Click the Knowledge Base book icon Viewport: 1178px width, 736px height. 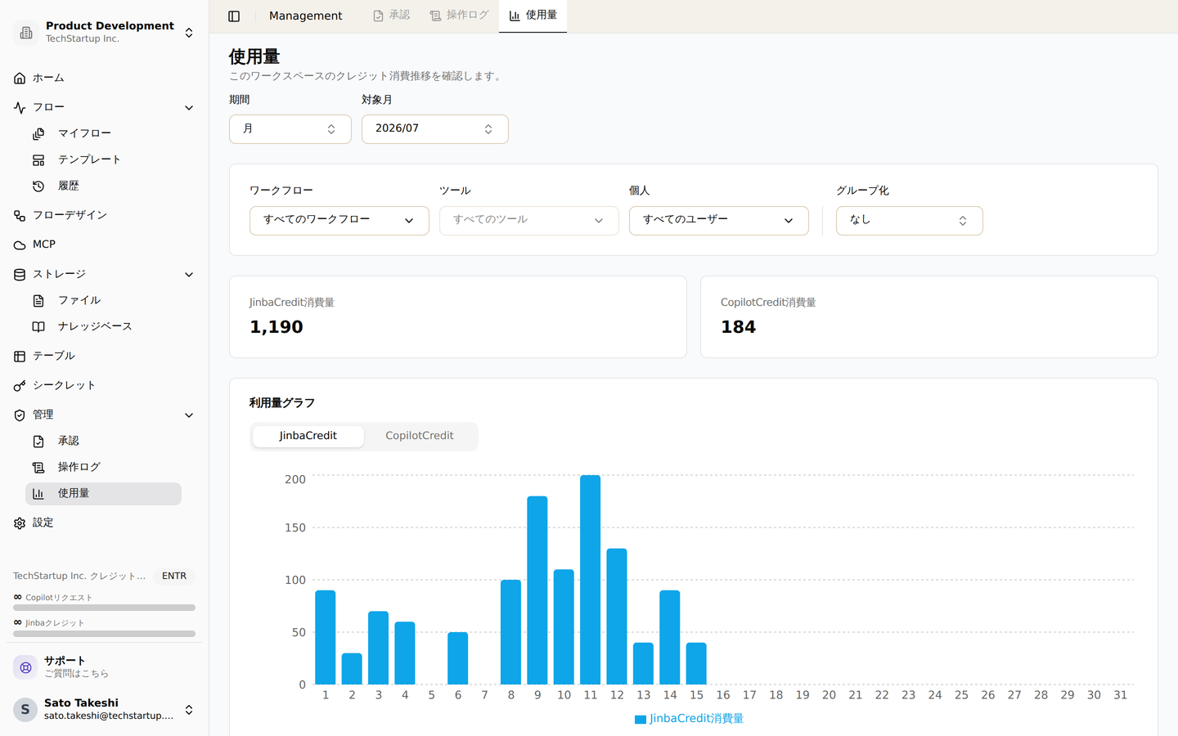pos(38,327)
